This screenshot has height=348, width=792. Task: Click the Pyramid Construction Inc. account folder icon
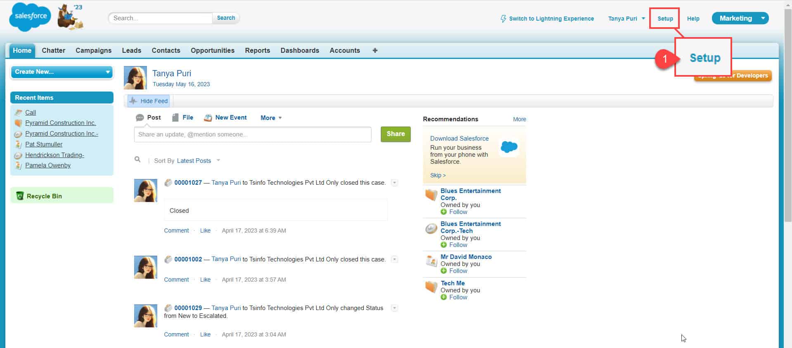[18, 123]
